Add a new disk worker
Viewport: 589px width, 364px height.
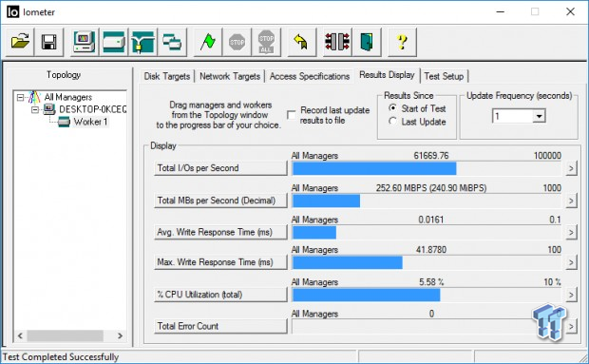click(x=114, y=42)
